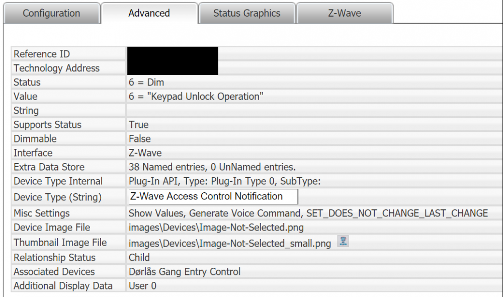Click the Relationship Status Child value
Image resolution: width=503 pixels, height=297 pixels.
(139, 257)
